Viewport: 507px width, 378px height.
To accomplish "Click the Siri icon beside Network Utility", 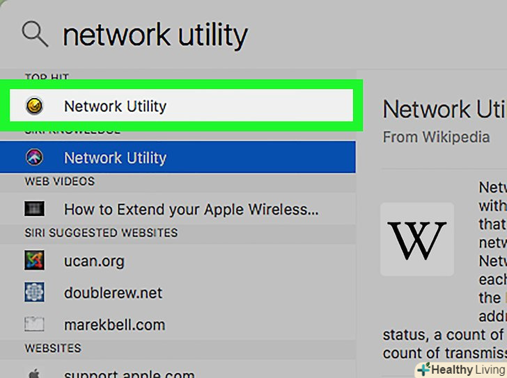I will tap(33, 158).
